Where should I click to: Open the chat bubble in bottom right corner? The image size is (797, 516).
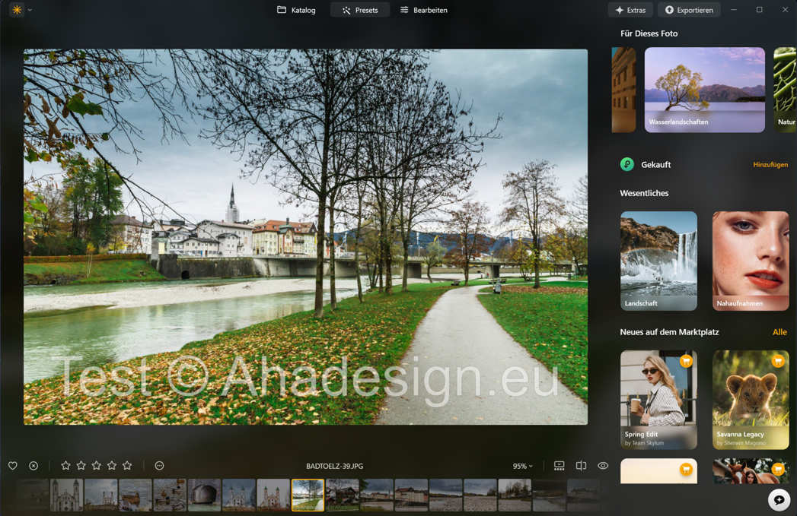pos(778,500)
